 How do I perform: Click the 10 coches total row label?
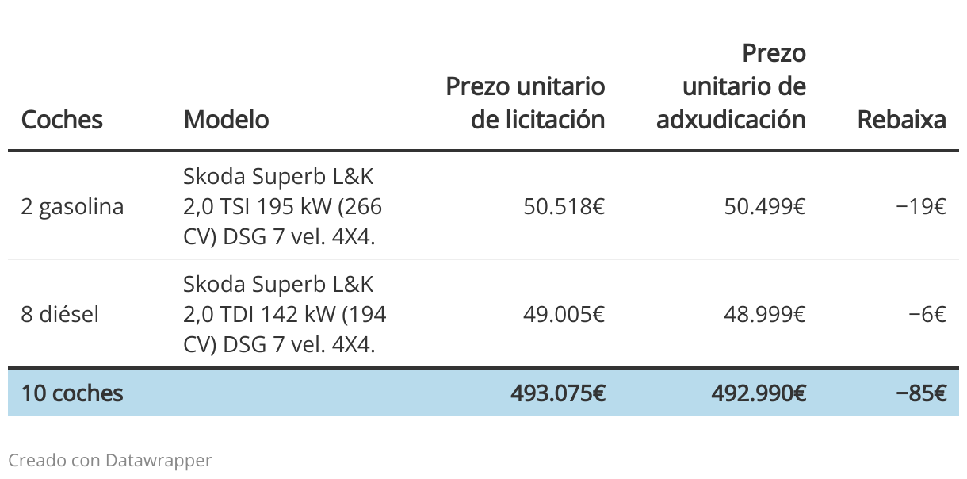click(72, 393)
